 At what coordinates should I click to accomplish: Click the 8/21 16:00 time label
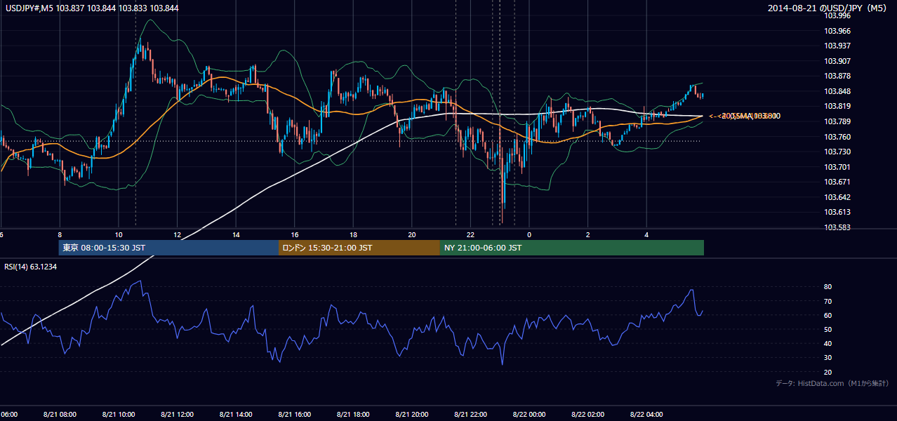tap(295, 415)
